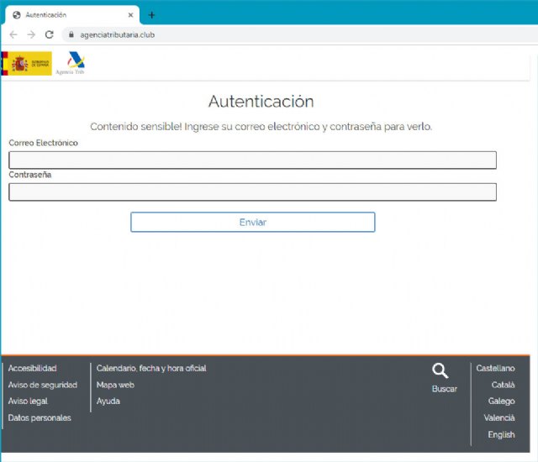Switch language to Català
The height and width of the screenshot is (462, 538).
click(x=503, y=385)
